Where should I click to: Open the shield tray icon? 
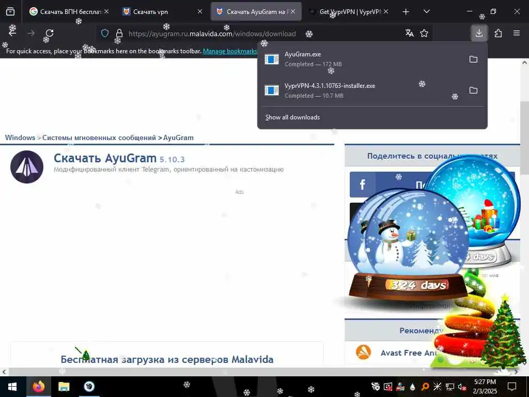(376, 386)
